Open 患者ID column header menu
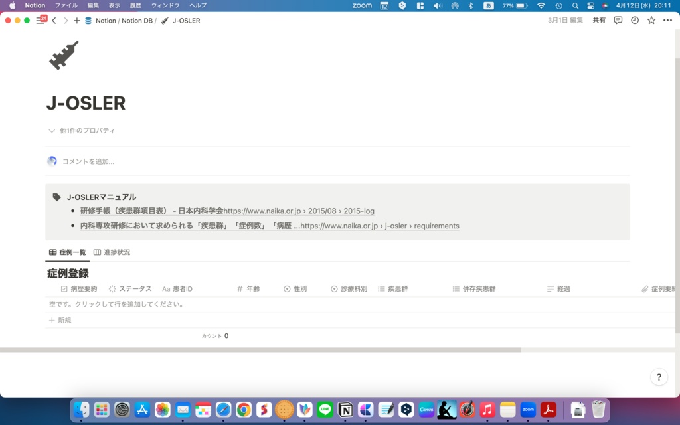The image size is (680, 425). pos(177,289)
